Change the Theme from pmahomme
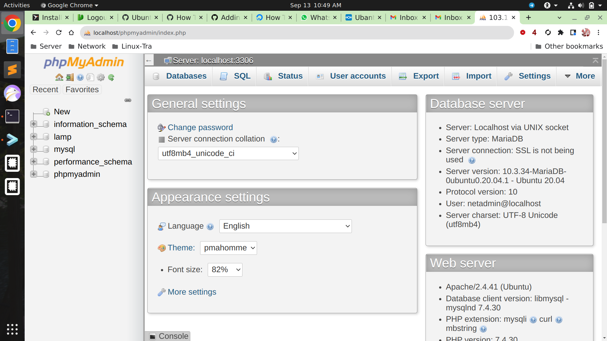Viewport: 607px width, 341px height. pyautogui.click(x=228, y=248)
